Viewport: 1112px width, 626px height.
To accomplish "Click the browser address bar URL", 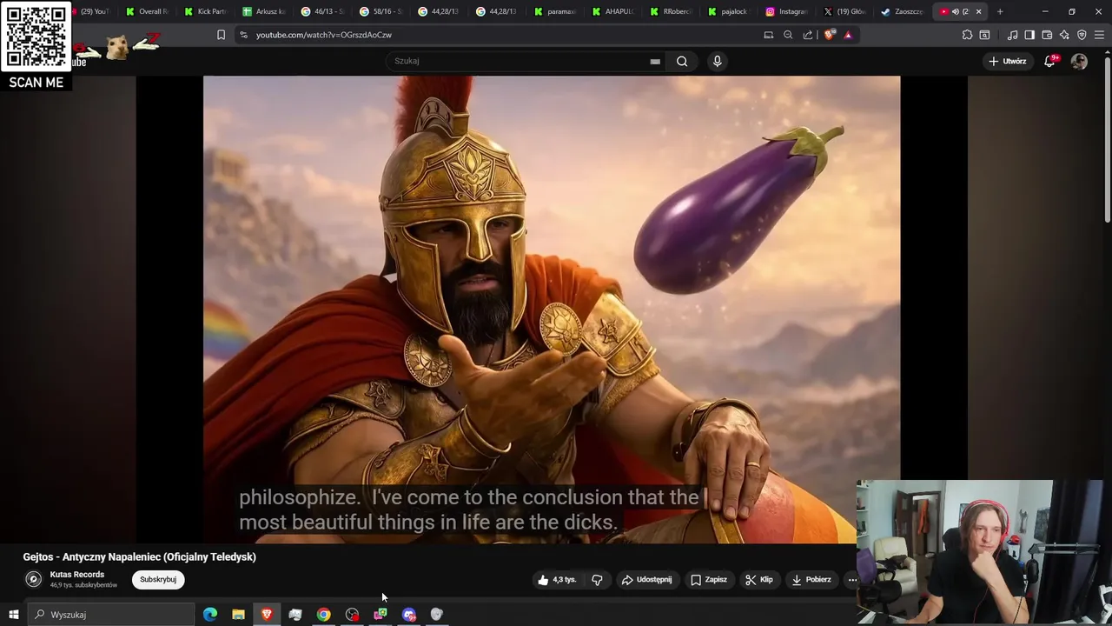I will click(x=324, y=35).
